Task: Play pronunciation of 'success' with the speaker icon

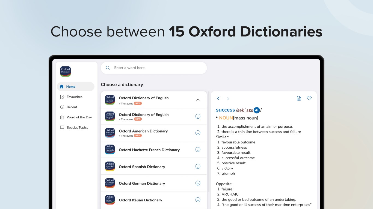Action: pyautogui.click(x=256, y=110)
